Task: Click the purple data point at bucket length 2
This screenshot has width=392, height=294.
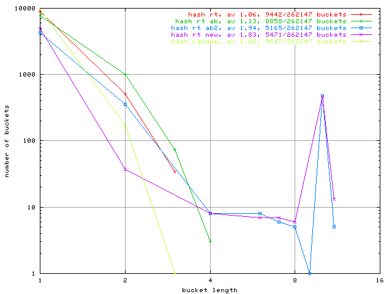Action: pos(125,169)
